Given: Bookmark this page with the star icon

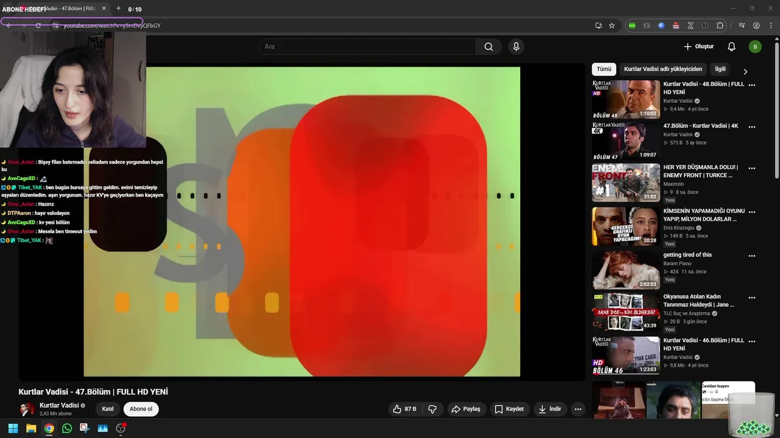Looking at the screenshot, I should 612,26.
